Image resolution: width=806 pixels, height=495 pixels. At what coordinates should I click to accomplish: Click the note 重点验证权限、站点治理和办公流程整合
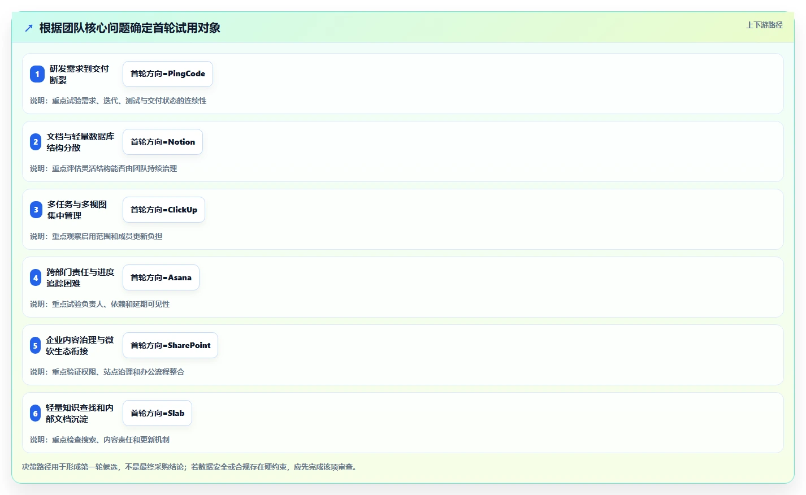(x=118, y=372)
